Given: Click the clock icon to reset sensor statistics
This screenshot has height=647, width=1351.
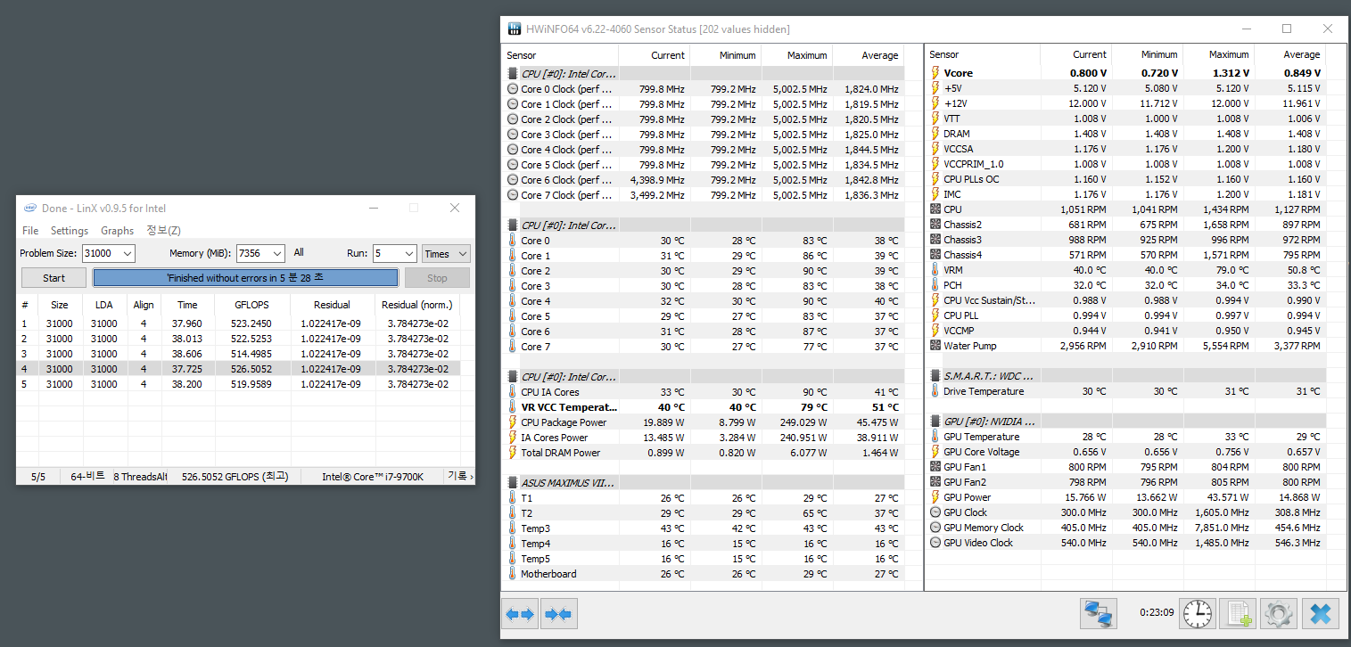Looking at the screenshot, I should click(x=1197, y=614).
